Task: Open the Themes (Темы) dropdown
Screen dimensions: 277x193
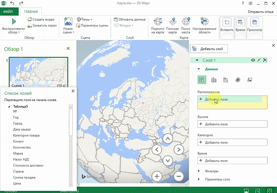Action: [x=85, y=20]
